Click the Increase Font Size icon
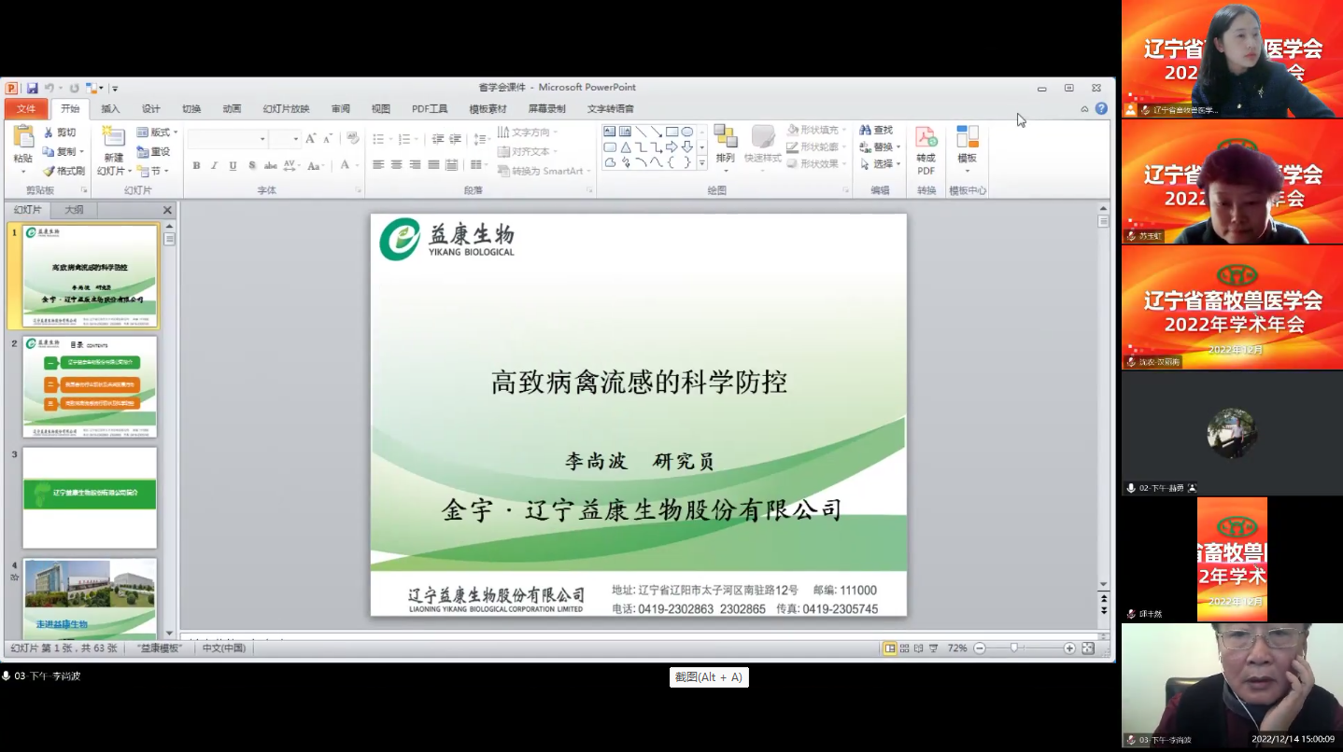Image resolution: width=1343 pixels, height=752 pixels. (311, 138)
